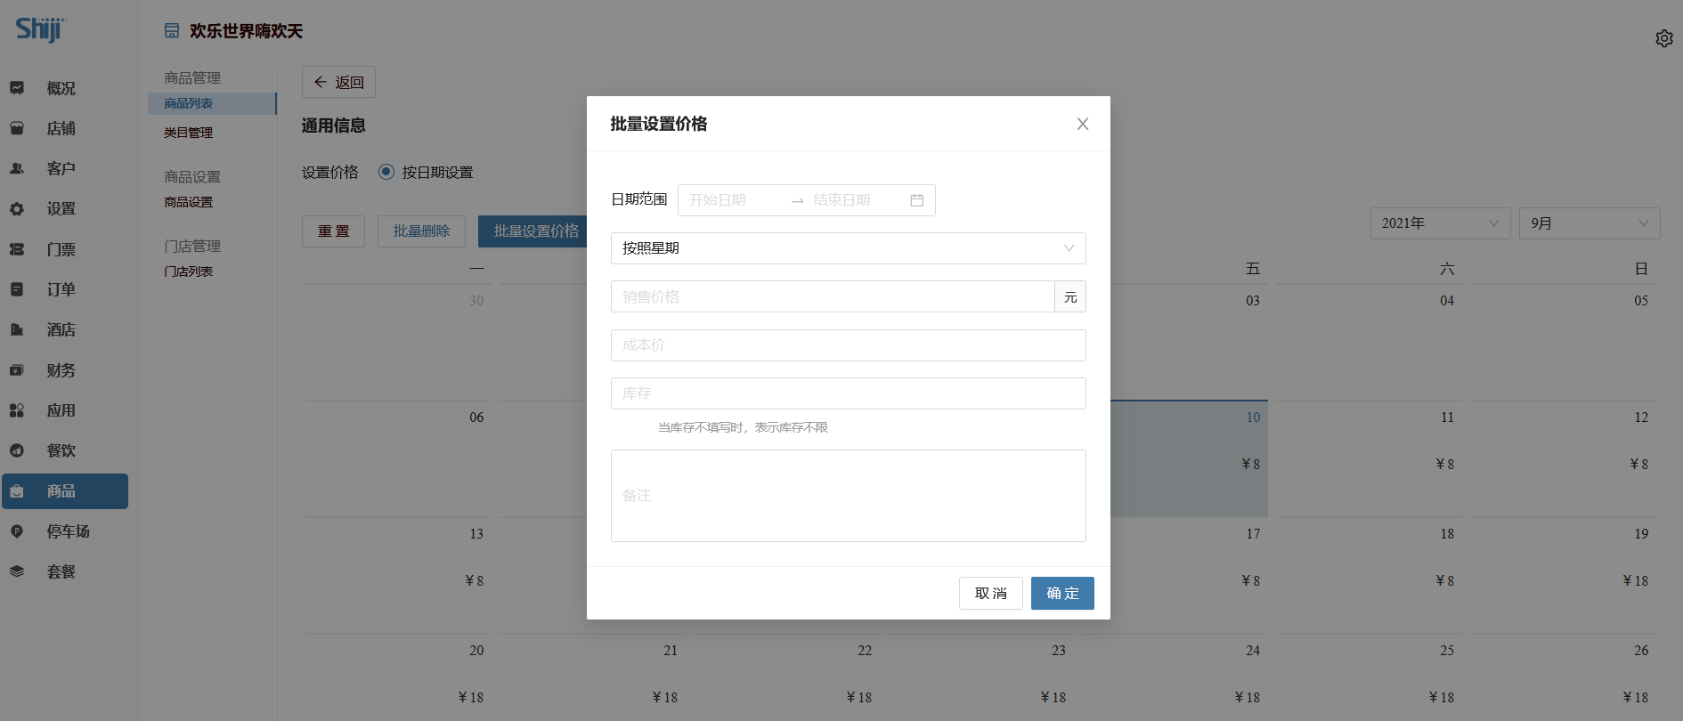
Task: Click the 设置 gear sidebar icon
Action: (x=17, y=209)
